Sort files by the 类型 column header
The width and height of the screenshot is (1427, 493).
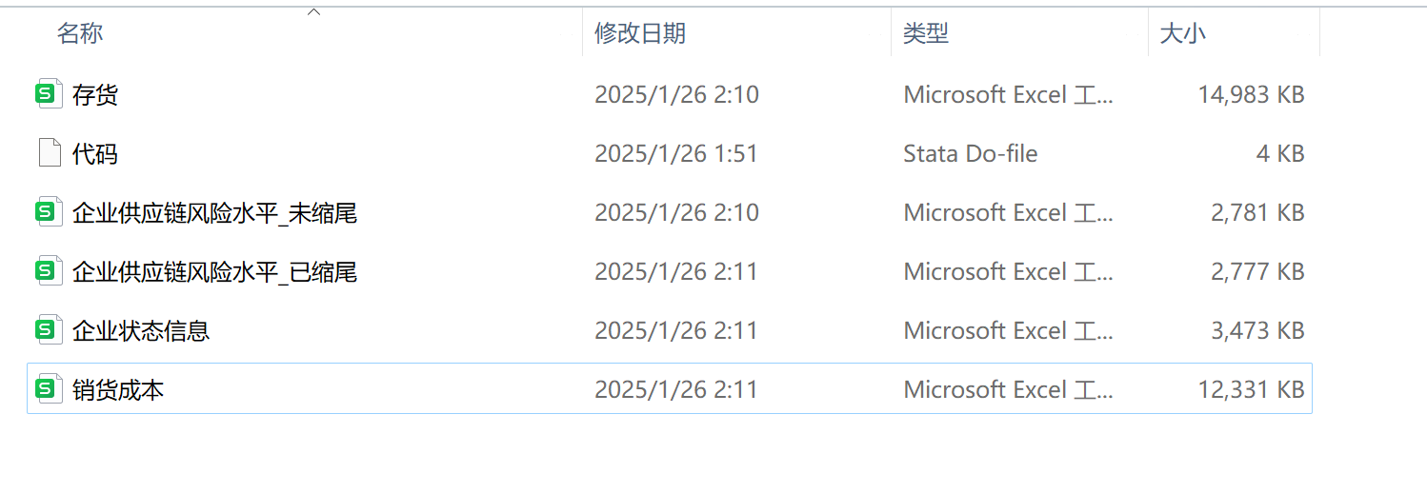pos(925,33)
